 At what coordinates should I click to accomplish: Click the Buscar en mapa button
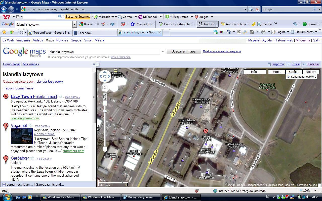pyautogui.click(x=183, y=51)
